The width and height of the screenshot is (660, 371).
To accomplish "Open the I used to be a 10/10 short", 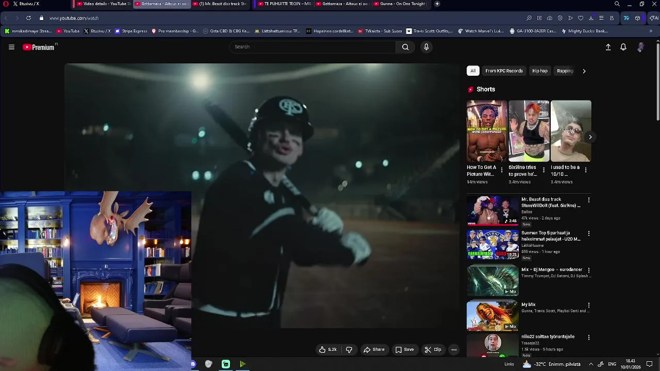I will tap(571, 131).
